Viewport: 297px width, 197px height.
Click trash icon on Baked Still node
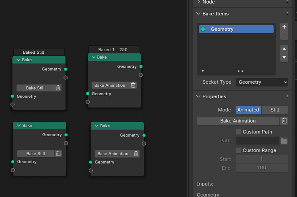58,88
